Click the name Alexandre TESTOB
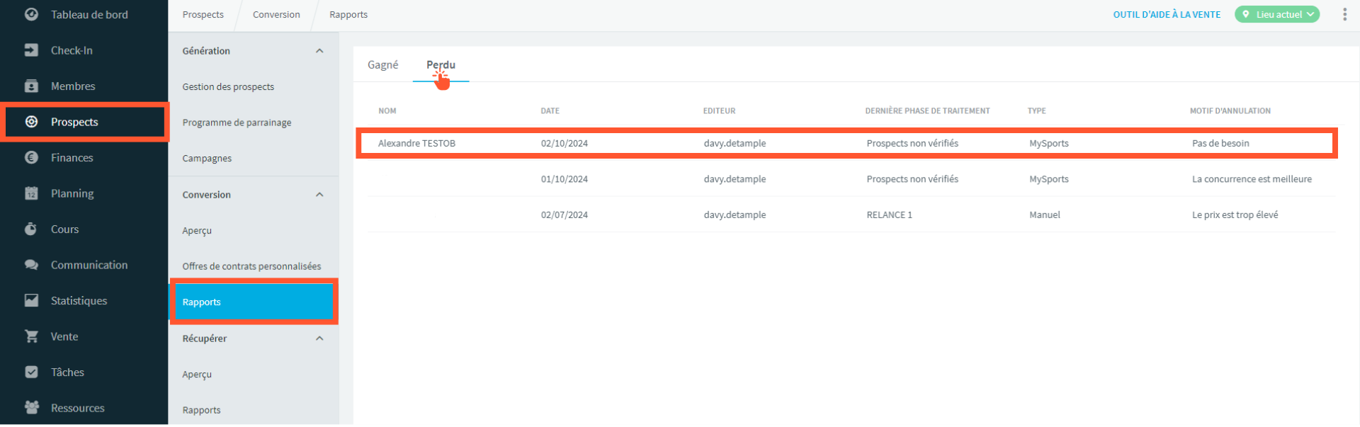This screenshot has width=1360, height=427. [416, 143]
